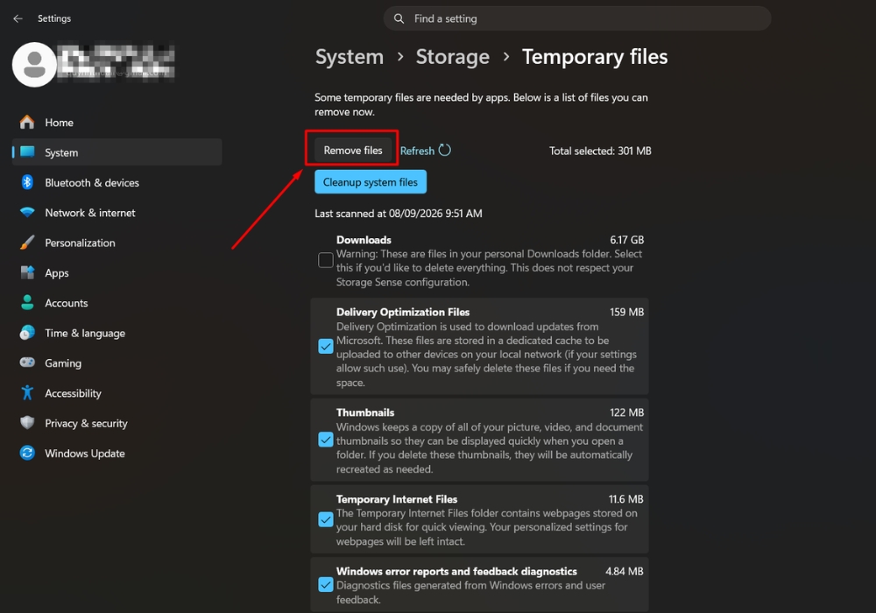Navigate to Storage breadcrumb

click(453, 57)
